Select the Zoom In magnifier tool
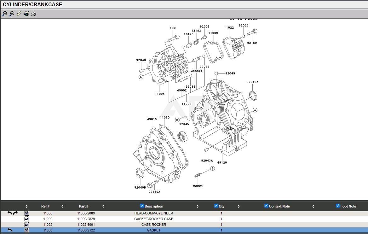The height and width of the screenshot is (234, 368). pos(4,14)
